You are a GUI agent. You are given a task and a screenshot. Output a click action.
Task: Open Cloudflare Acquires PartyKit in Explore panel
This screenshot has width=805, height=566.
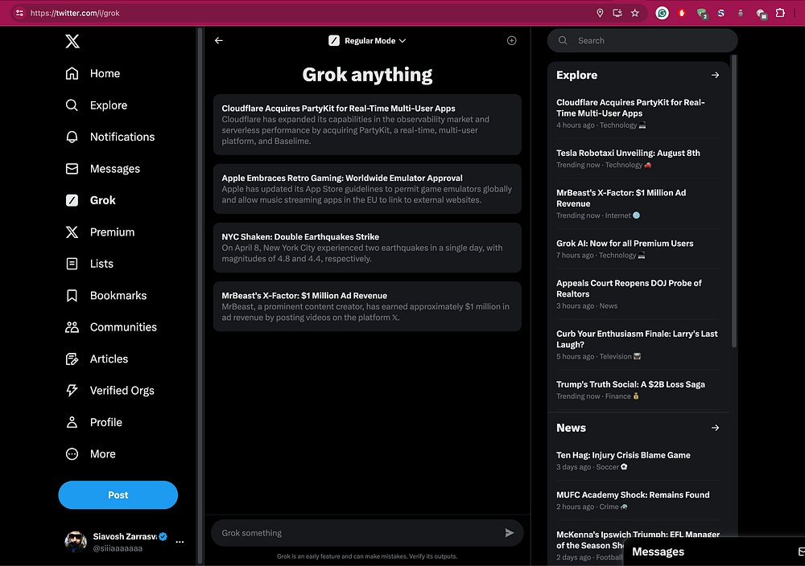pos(638,113)
